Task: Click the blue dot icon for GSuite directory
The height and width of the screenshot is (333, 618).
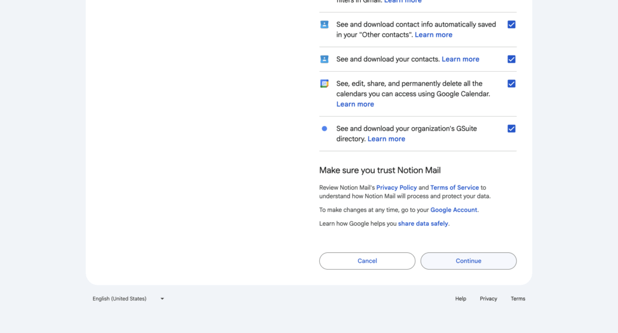Action: pyautogui.click(x=324, y=128)
